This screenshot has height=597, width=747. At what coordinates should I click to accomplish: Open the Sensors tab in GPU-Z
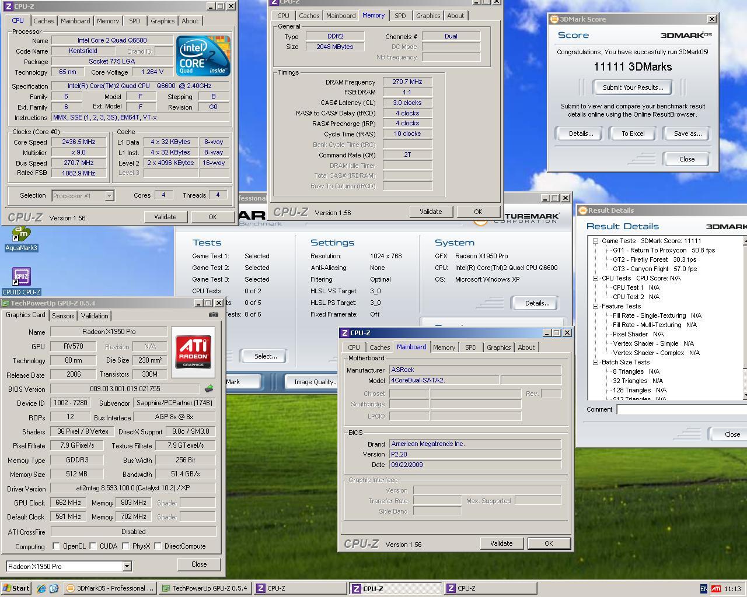[x=63, y=315]
